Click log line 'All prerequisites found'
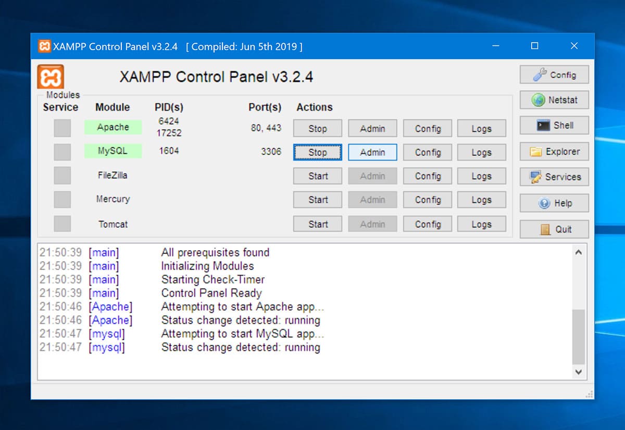This screenshot has height=430, width=625. click(x=215, y=253)
